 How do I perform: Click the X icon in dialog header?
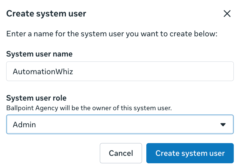click(x=227, y=14)
